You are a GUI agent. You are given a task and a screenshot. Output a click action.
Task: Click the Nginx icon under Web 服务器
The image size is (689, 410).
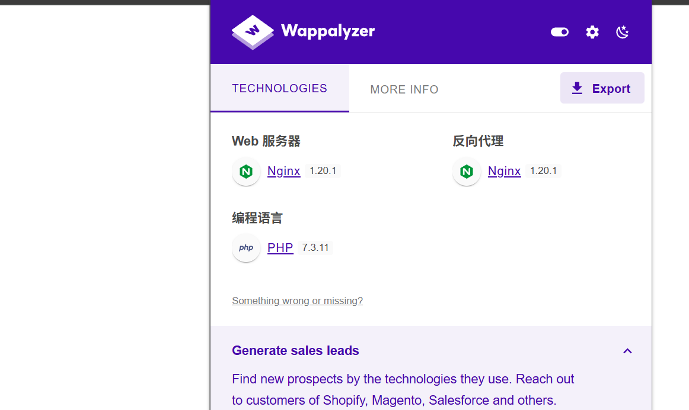point(246,171)
